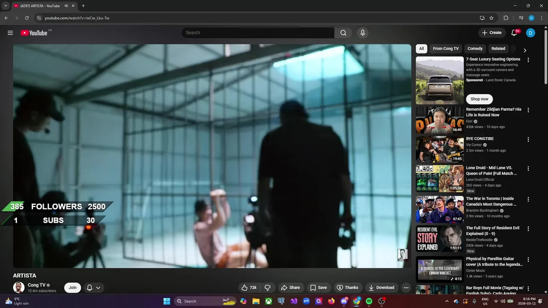548x308 pixels.
Task: Open Chrome extensions puzzle icon
Action: [x=506, y=18]
